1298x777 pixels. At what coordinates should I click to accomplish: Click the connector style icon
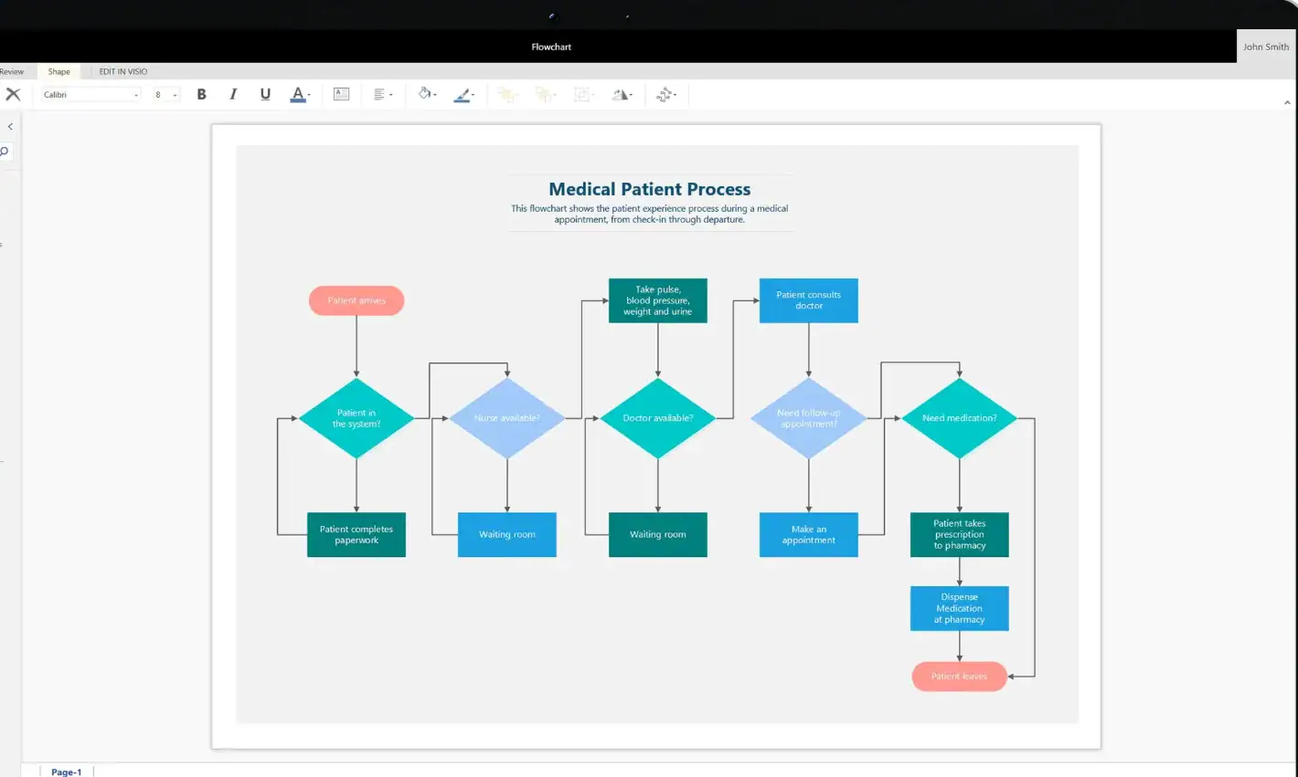click(x=665, y=94)
